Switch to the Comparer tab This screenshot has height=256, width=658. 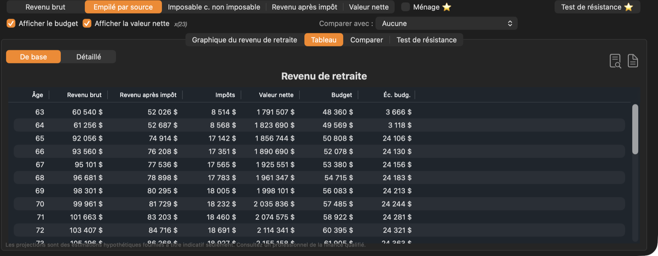pos(366,40)
